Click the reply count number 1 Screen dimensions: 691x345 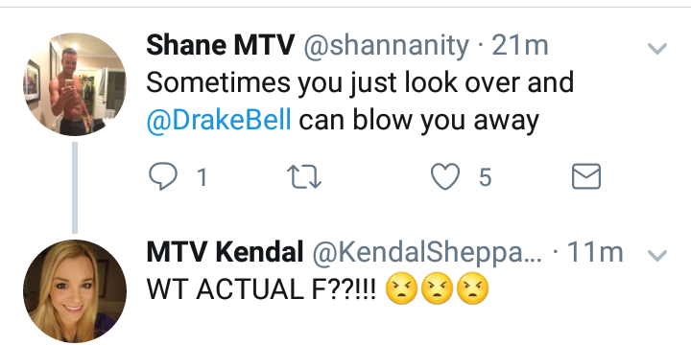coord(203,177)
